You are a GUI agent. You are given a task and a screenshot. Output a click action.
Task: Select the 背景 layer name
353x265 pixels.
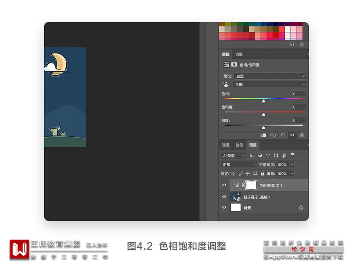247,208
